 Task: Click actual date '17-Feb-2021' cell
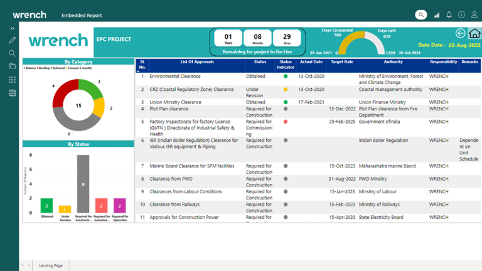(x=311, y=102)
